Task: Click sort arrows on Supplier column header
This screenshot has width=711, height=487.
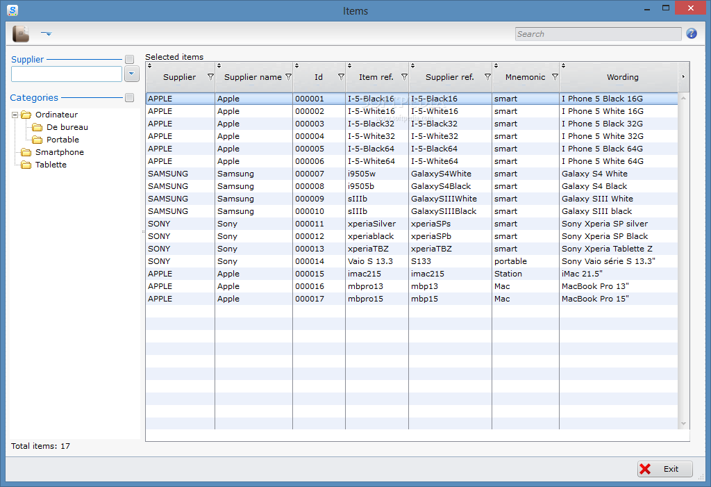Action: 150,66
